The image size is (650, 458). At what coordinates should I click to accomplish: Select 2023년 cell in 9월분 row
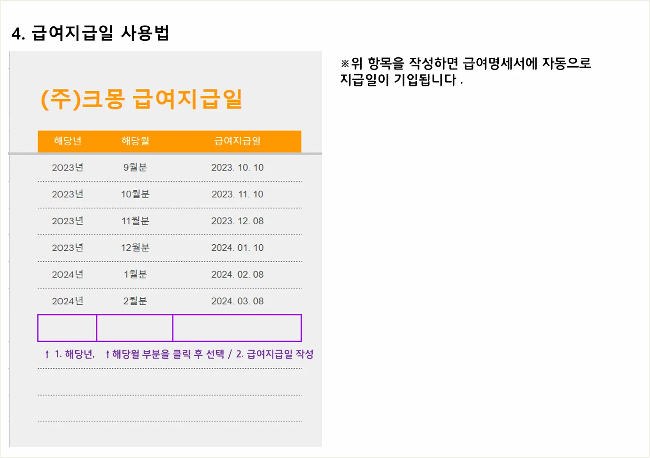click(68, 168)
